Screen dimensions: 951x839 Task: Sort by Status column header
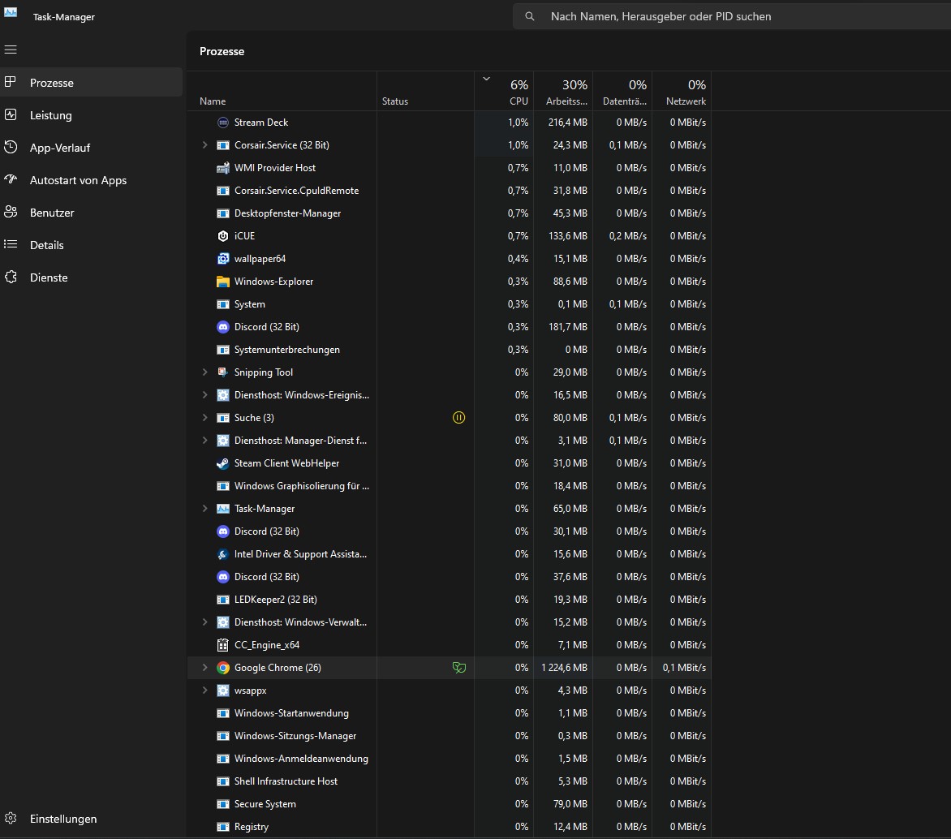click(x=426, y=91)
